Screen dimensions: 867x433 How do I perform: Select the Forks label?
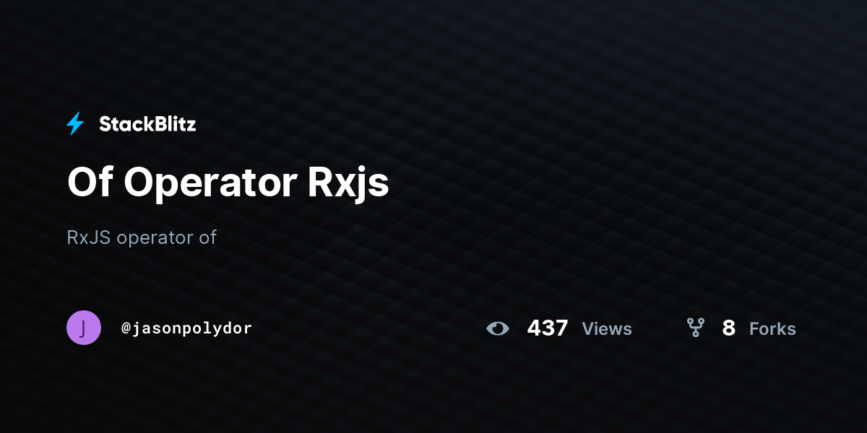point(772,329)
